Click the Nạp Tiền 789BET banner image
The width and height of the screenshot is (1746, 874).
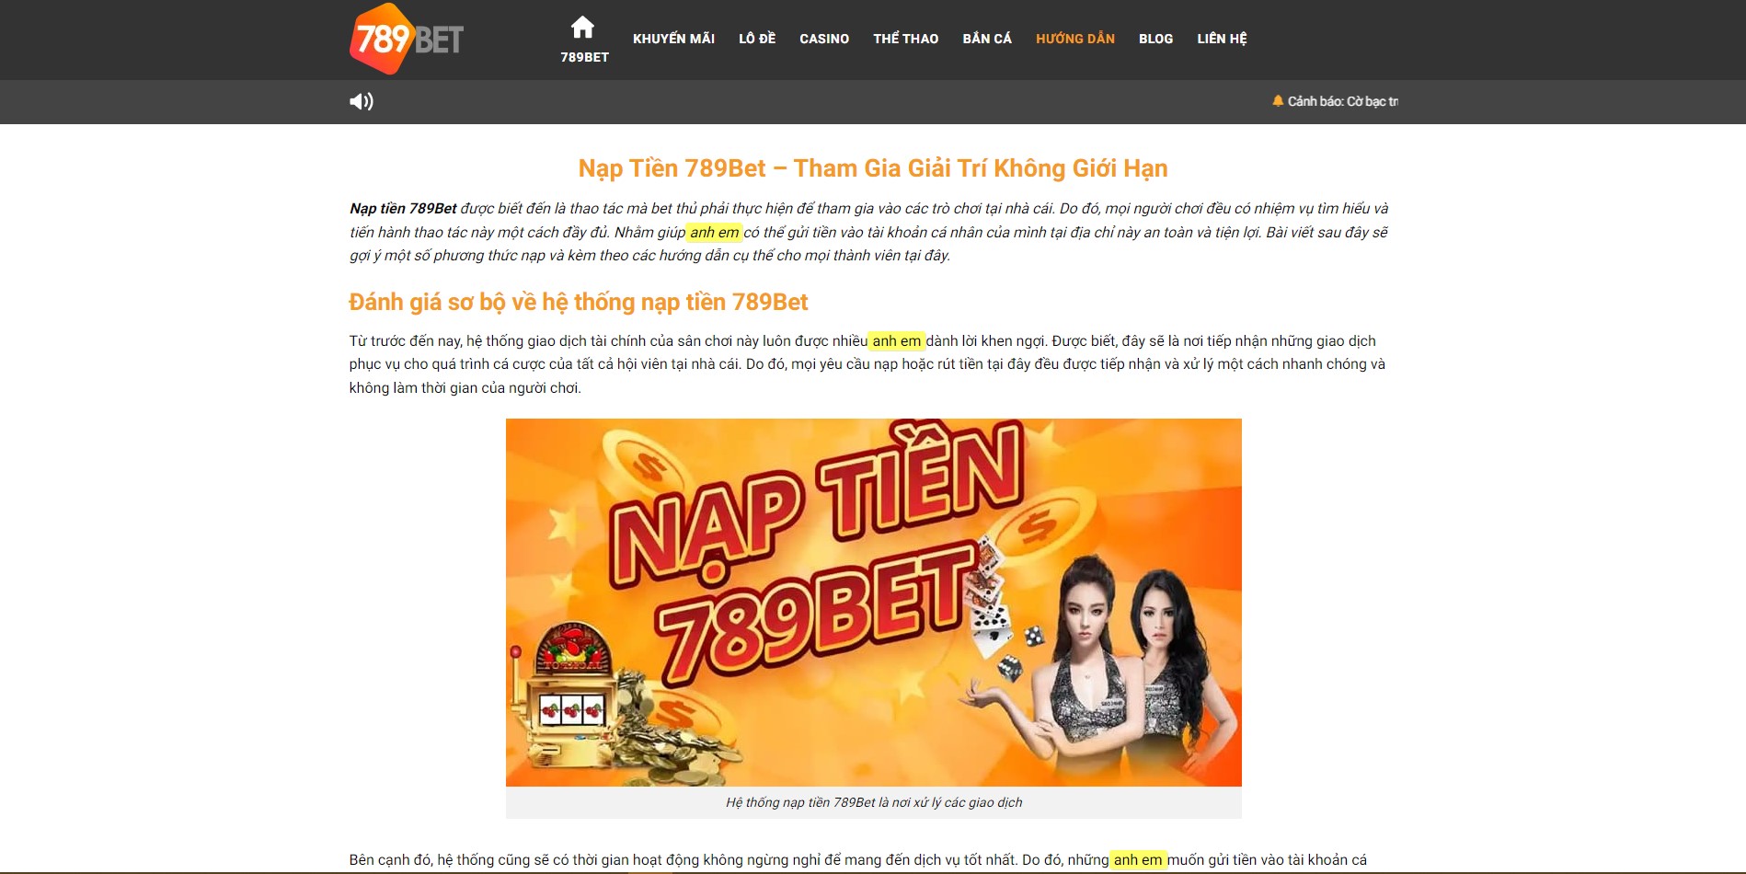click(873, 603)
